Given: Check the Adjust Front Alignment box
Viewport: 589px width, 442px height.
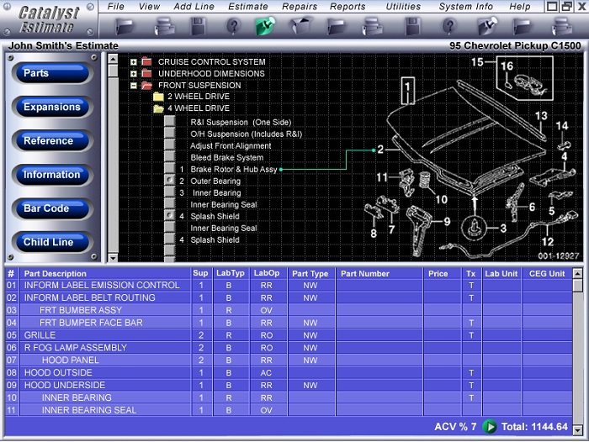Looking at the screenshot, I should (x=170, y=145).
